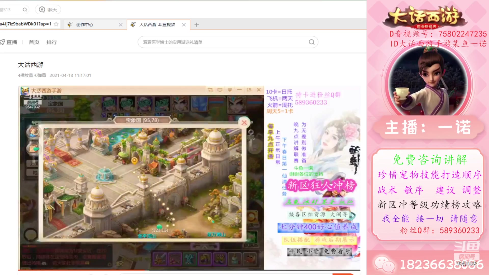Select the 大话西游-斗鱼视频 tab
This screenshot has width=489, height=275.
point(157,24)
